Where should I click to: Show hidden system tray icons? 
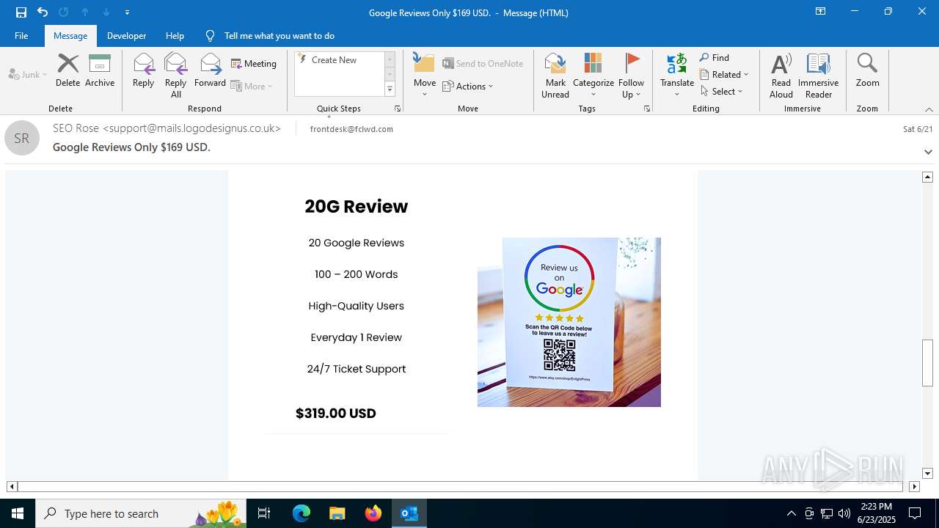[791, 513]
